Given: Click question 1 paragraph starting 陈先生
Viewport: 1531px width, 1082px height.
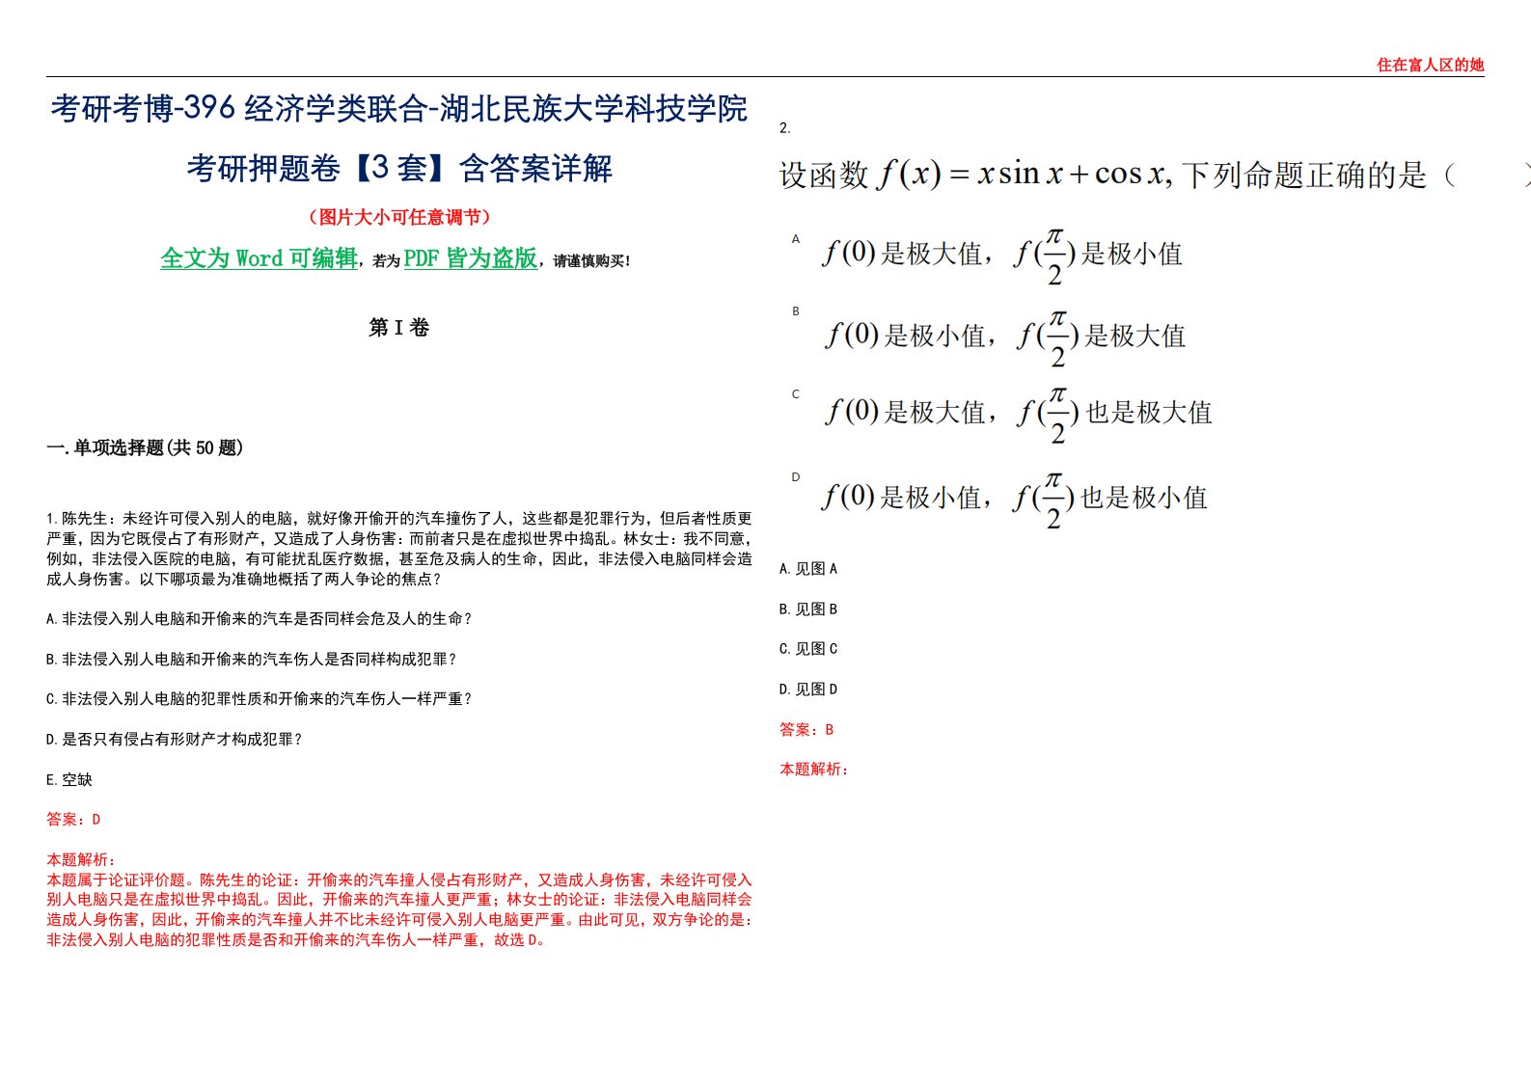Looking at the screenshot, I should tap(399, 549).
